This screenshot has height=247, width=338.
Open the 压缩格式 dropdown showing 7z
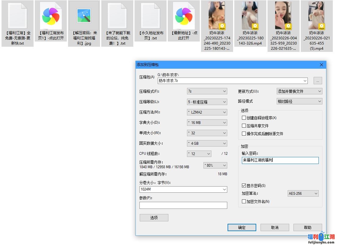[x=207, y=91]
